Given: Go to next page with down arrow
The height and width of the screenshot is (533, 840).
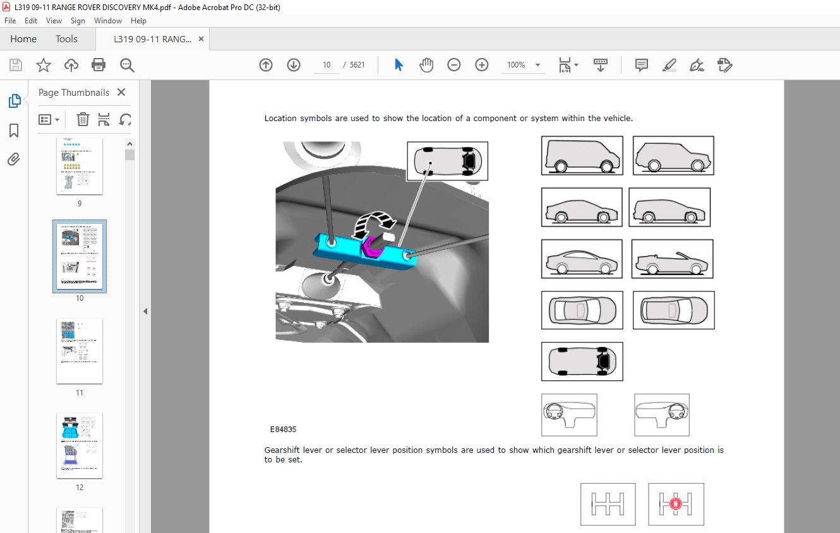Looking at the screenshot, I should point(294,65).
